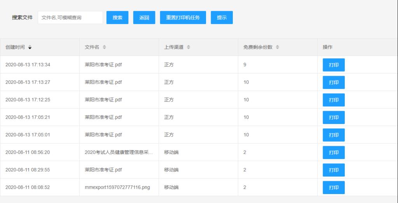Image resolution: width=398 pixels, height=203 pixels.
Task: Sort by 上传渠道 column arrows
Action: click(x=189, y=47)
